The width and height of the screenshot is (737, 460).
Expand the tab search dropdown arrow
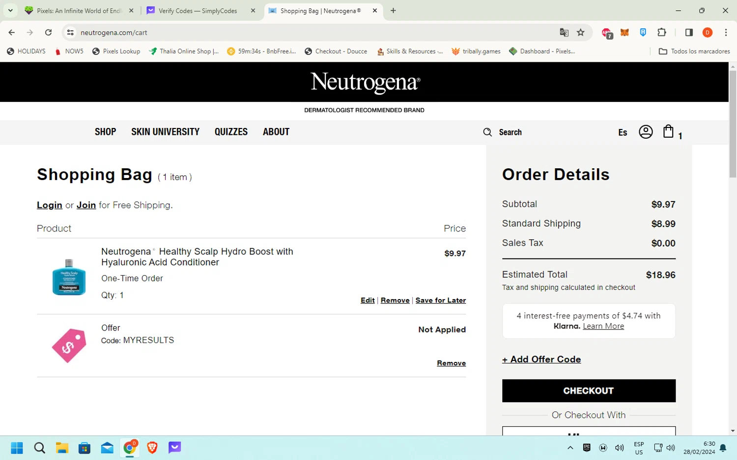tap(10, 10)
